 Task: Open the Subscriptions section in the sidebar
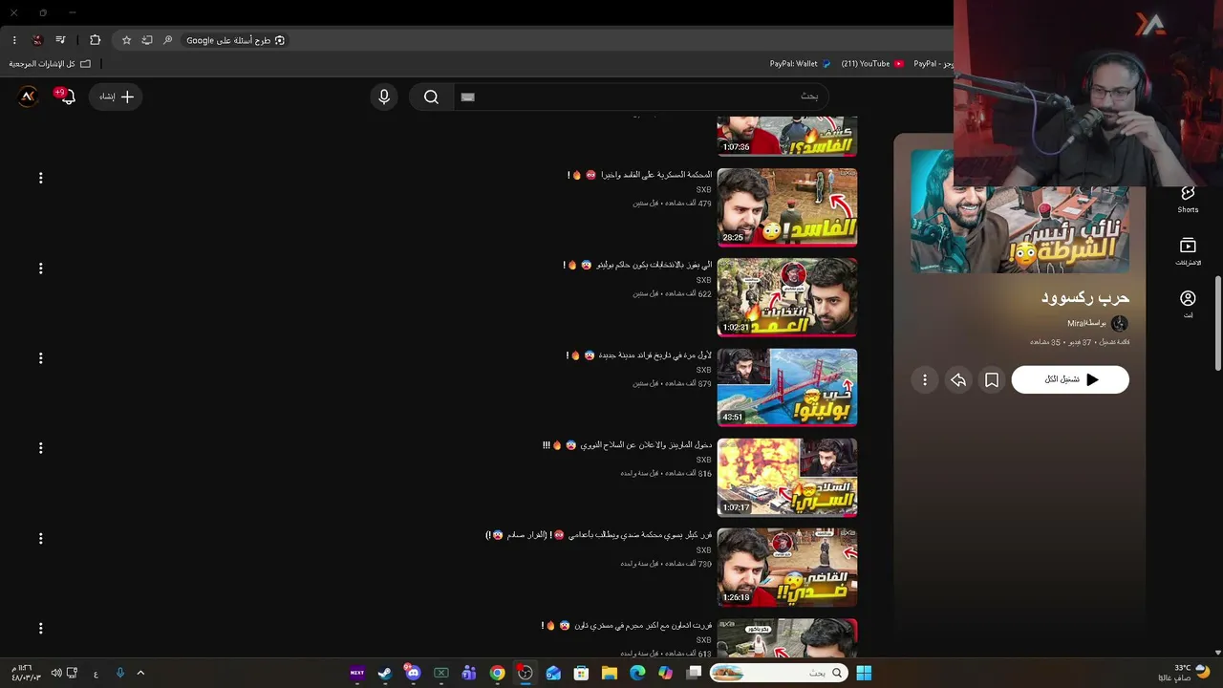(1188, 252)
